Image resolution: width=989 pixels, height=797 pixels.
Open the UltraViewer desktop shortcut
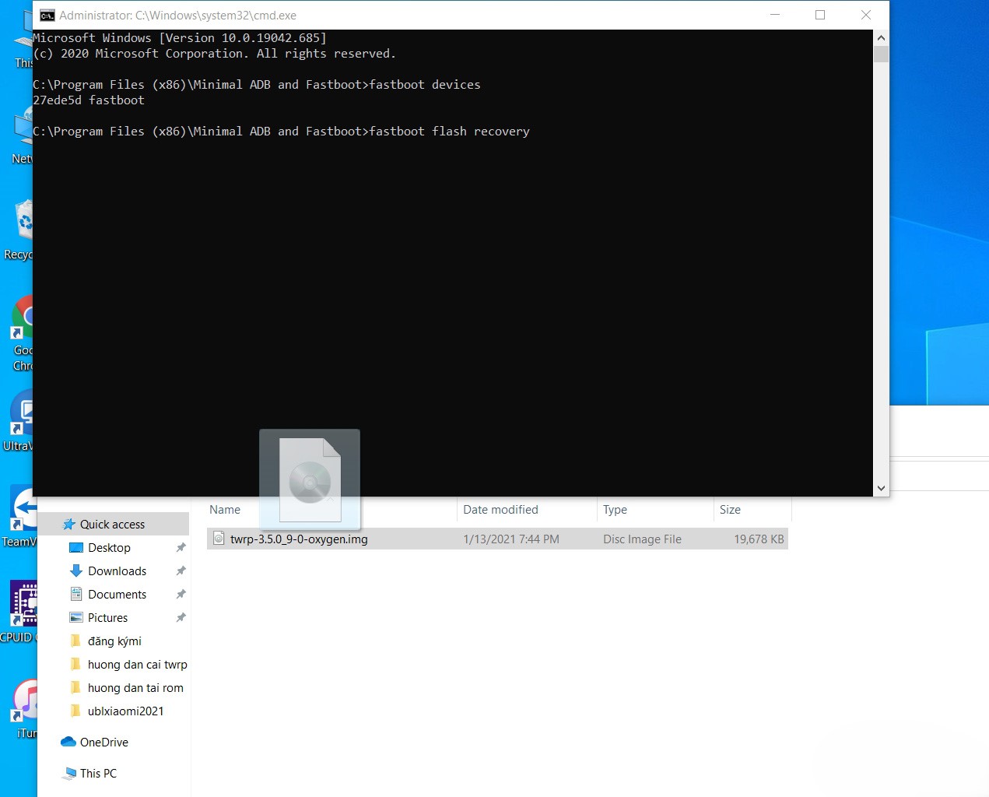point(23,414)
